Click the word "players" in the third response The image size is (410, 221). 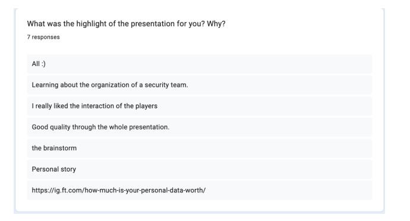146,106
